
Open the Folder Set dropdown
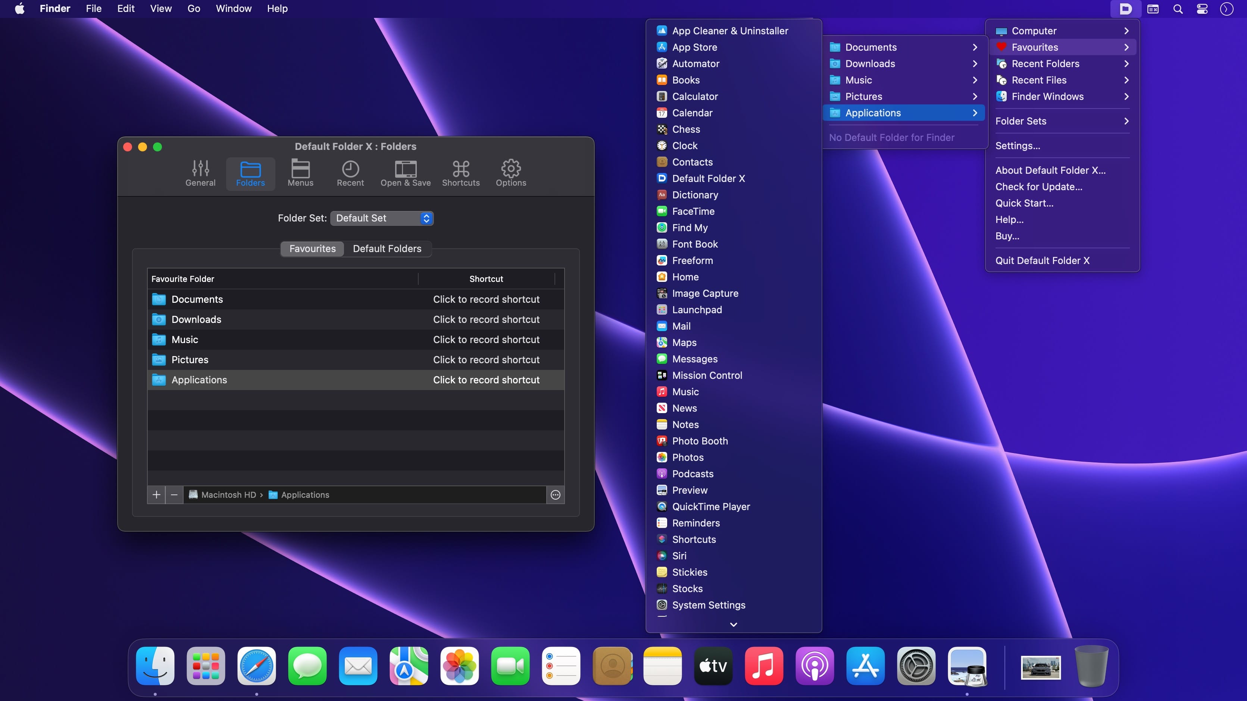click(x=382, y=218)
